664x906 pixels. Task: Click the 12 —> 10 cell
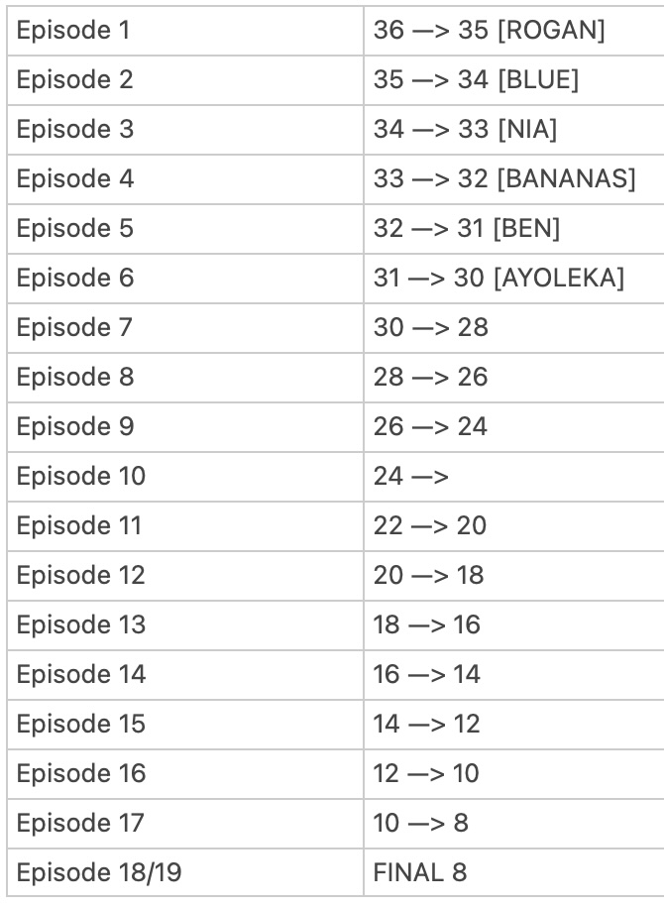coord(513,774)
